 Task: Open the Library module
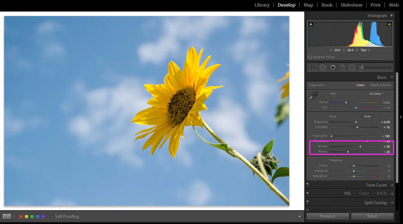pos(262,5)
